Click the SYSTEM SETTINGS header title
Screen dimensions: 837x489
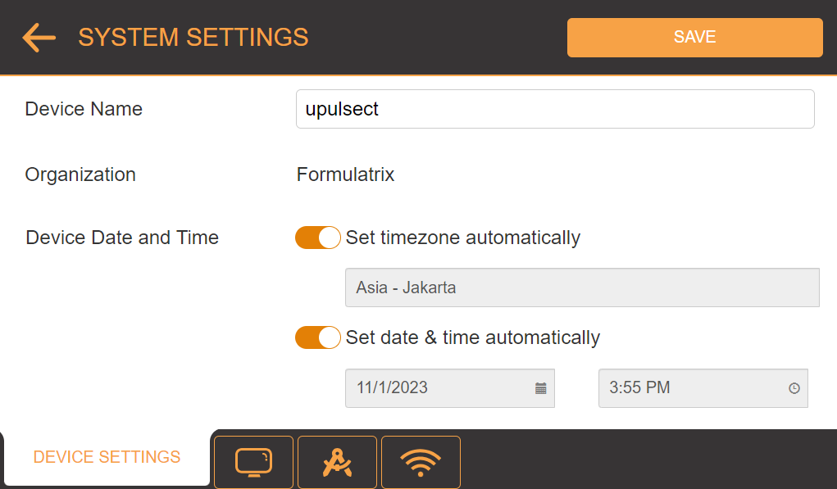pyautogui.click(x=193, y=37)
